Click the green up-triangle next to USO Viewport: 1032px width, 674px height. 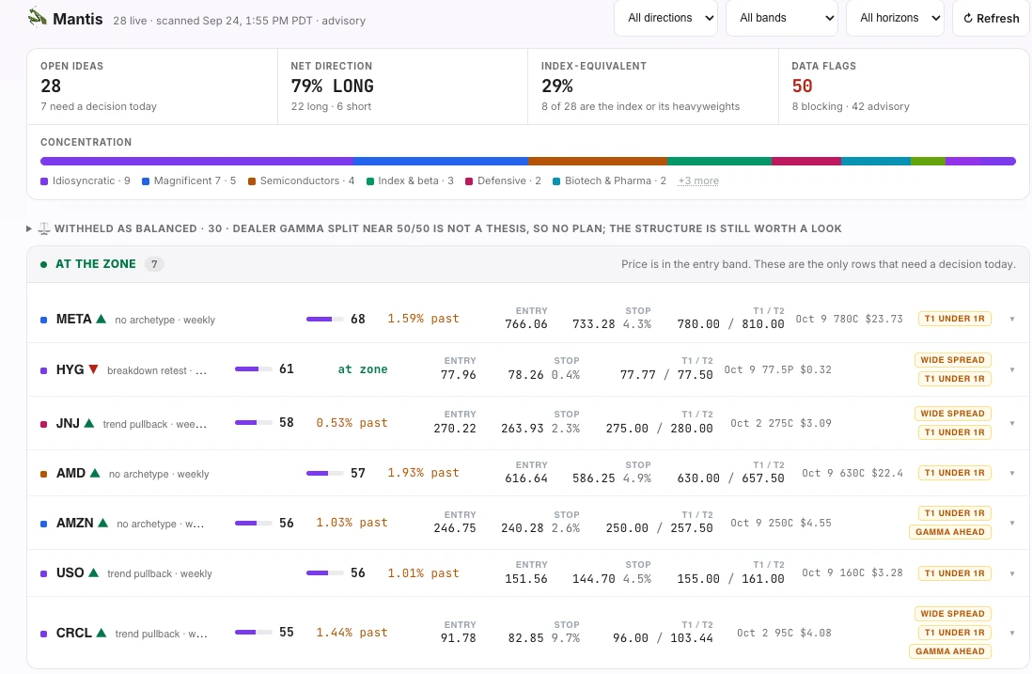tap(93, 572)
